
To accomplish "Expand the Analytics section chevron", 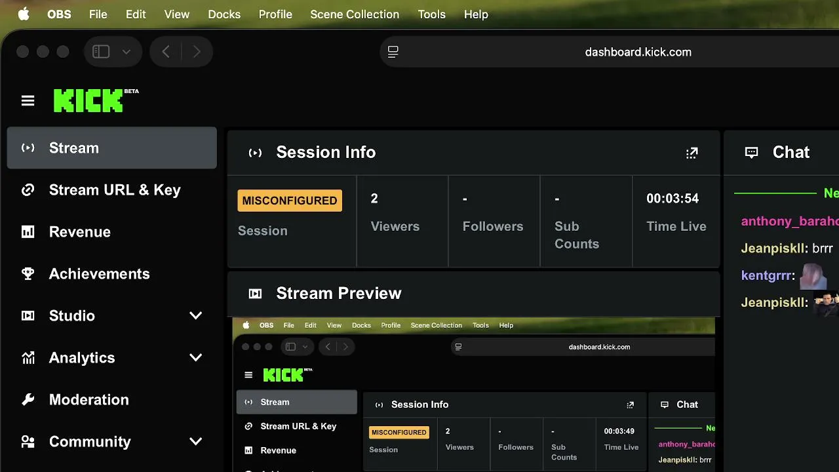I will 195,358.
